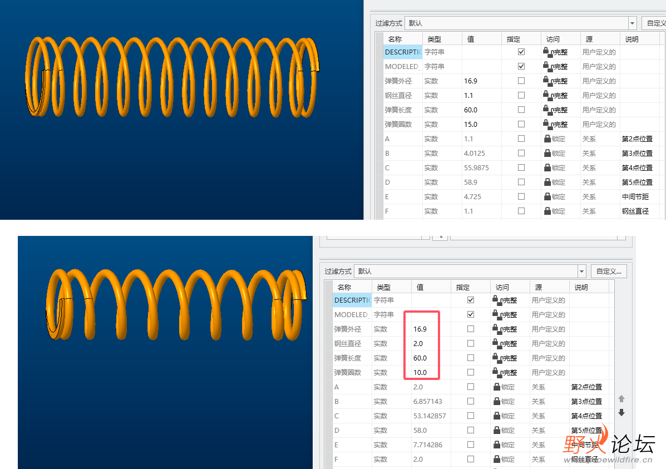Click the lock icon in the row with value 4.725

[x=547, y=196]
